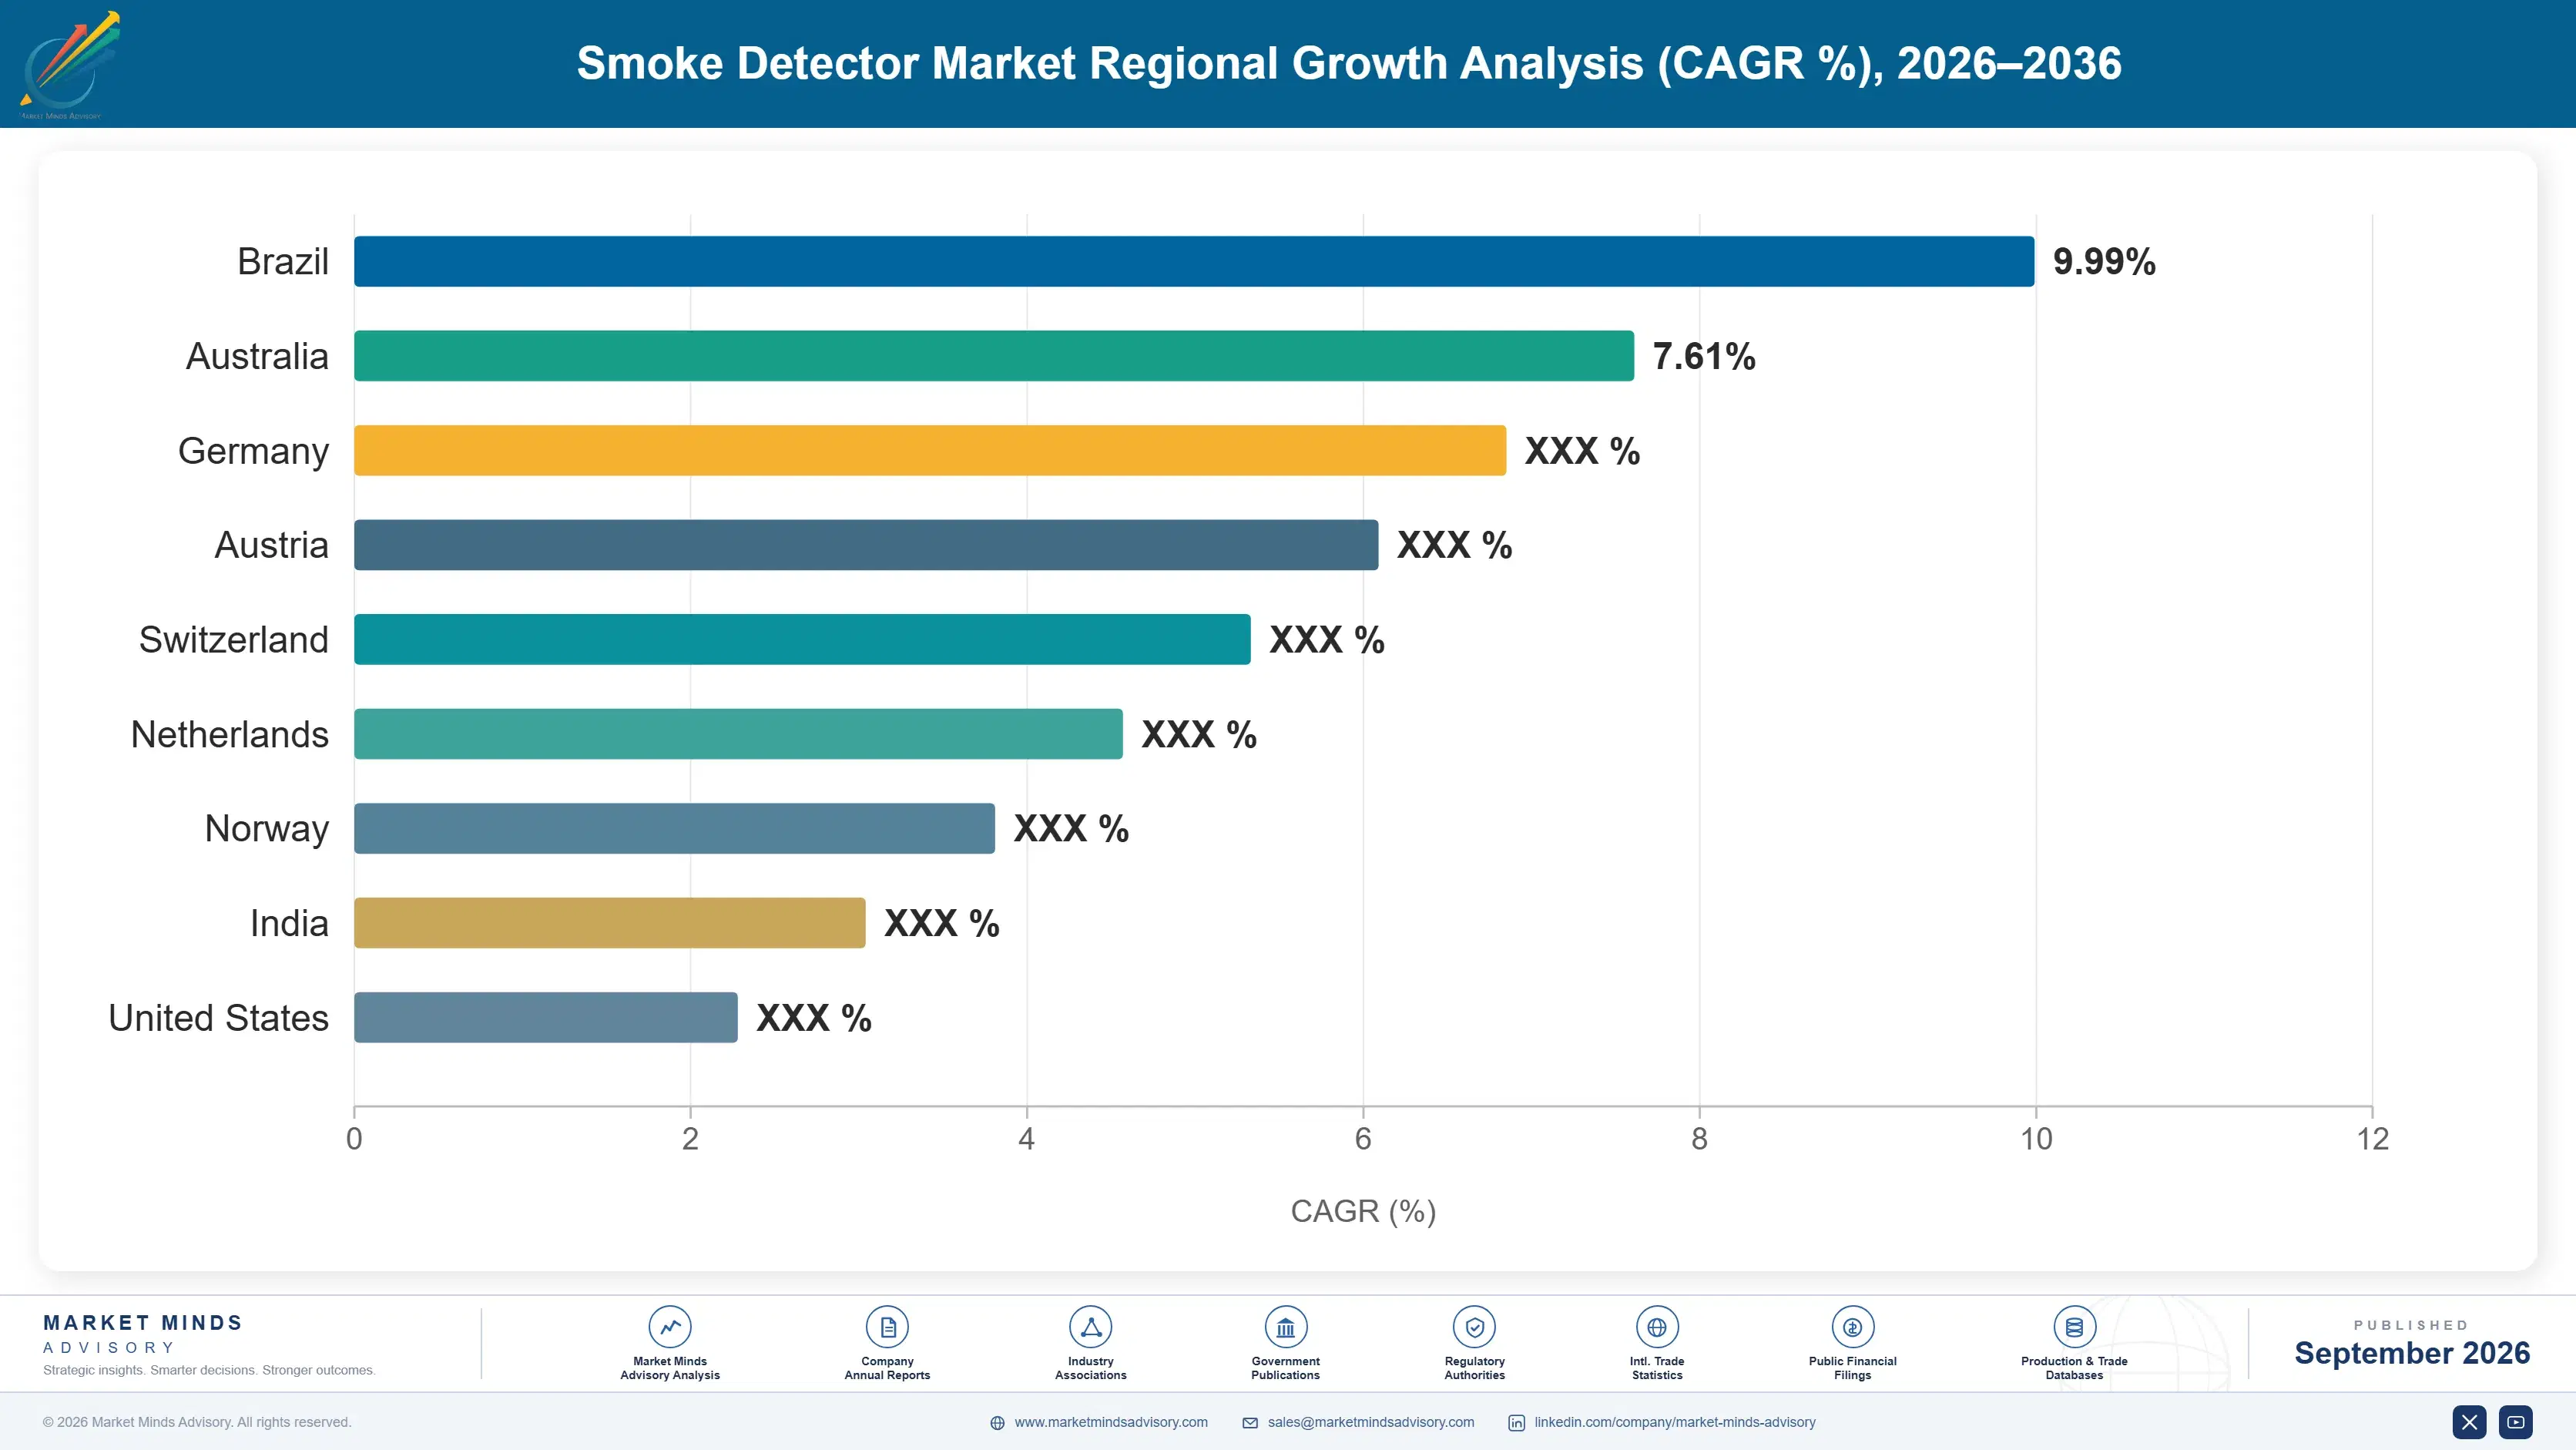This screenshot has width=2576, height=1450.
Task: Click the globe icon beside website link
Action: tap(997, 1423)
